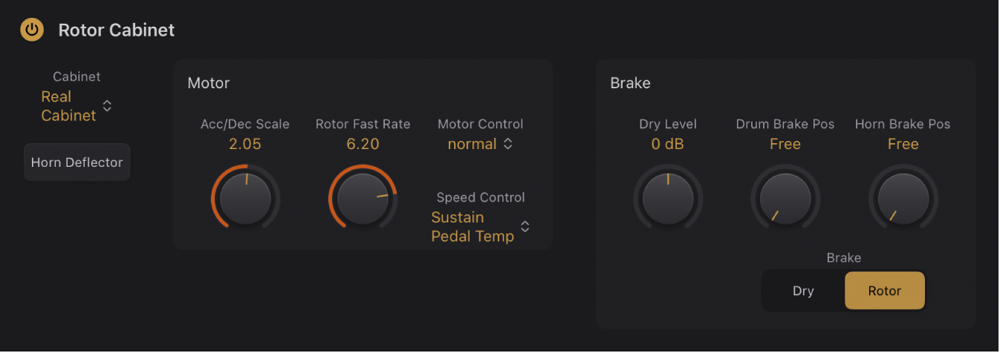
Task: Toggle the Horn Deflector button
Action: (x=77, y=162)
